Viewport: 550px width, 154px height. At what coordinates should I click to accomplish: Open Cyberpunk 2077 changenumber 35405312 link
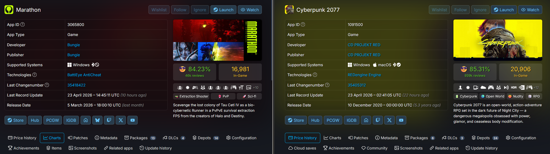point(357,85)
